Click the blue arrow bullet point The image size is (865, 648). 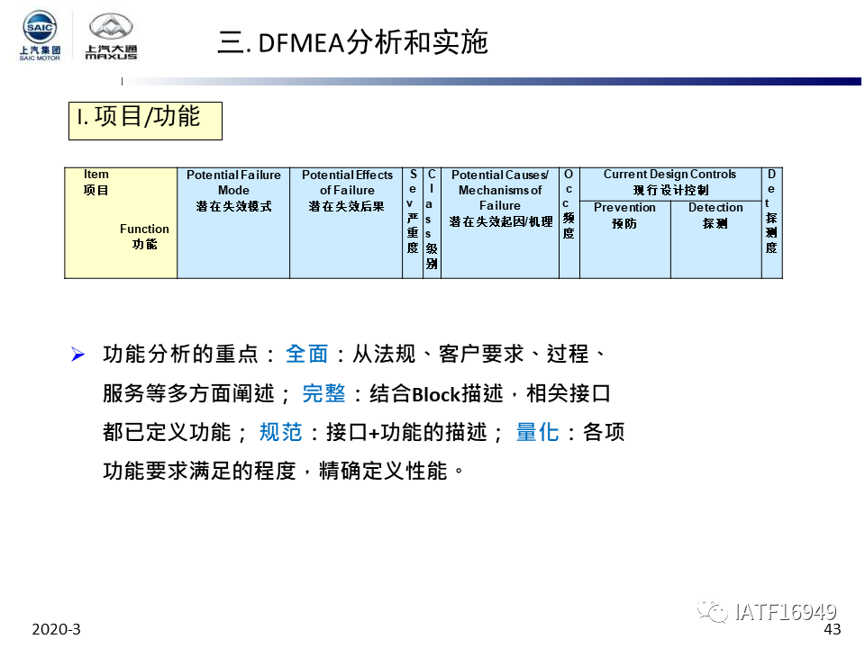coord(77,355)
